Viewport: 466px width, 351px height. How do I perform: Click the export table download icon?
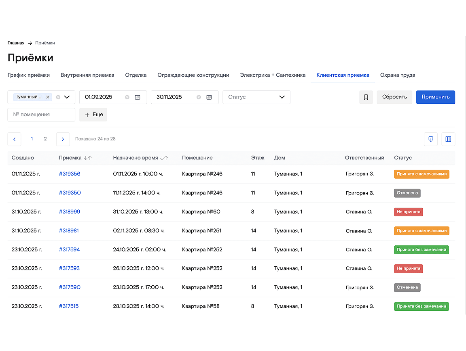click(430, 139)
